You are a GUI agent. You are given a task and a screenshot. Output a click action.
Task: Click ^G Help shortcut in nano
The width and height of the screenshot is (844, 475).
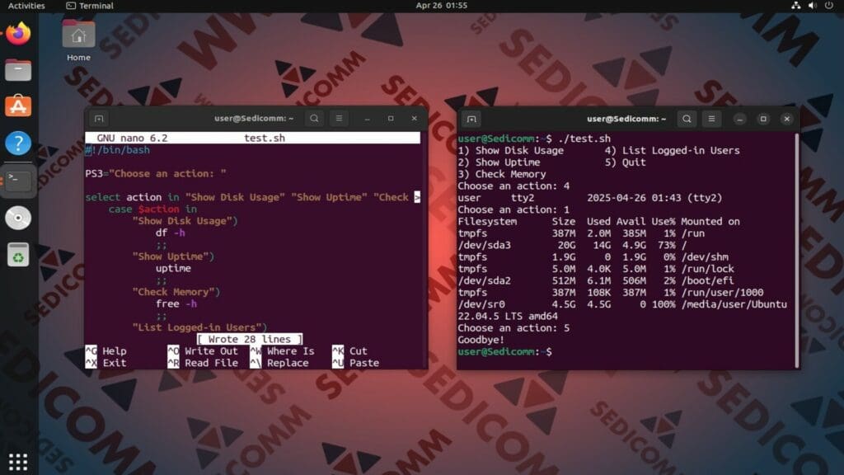coord(106,351)
